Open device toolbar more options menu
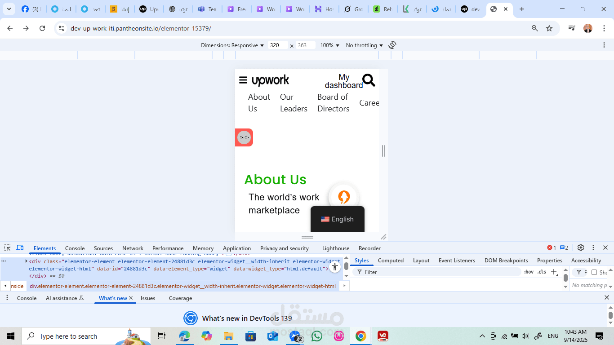Viewport: 614px width, 345px height. click(604, 45)
